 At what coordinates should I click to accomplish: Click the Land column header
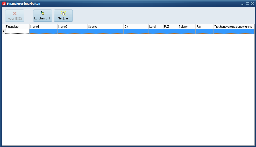pos(155,27)
